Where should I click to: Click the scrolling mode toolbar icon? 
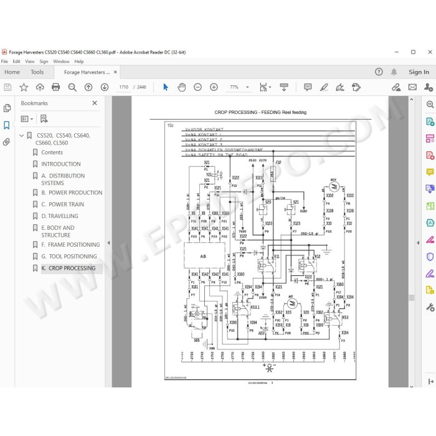point(284,87)
